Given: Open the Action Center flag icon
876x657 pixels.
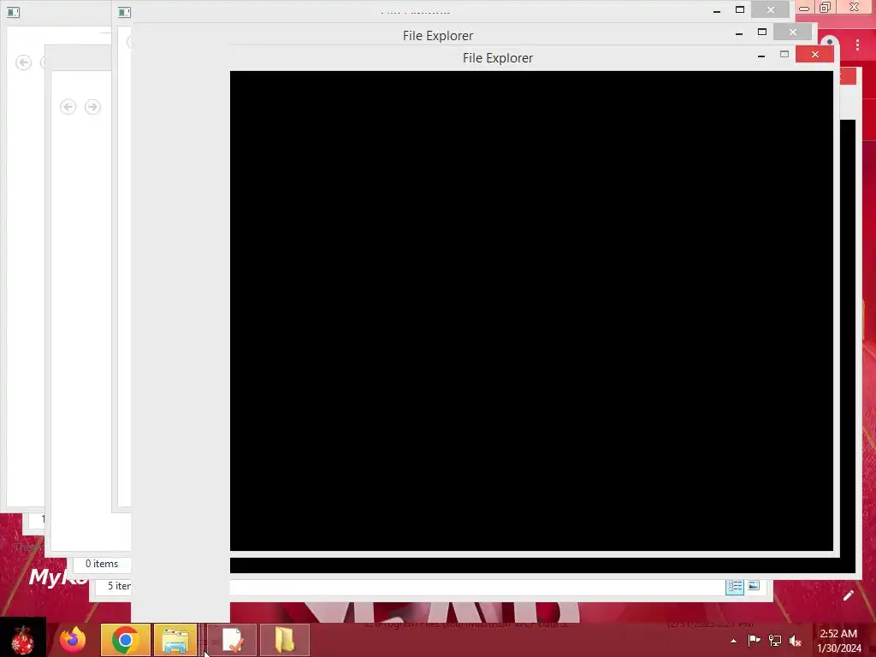Looking at the screenshot, I should [x=755, y=640].
